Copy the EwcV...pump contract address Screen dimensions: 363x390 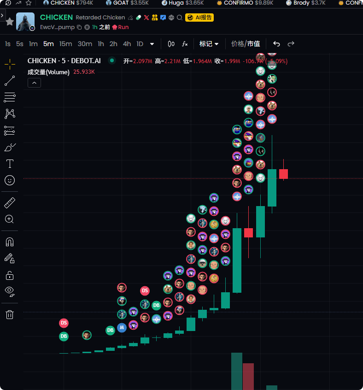79,27
